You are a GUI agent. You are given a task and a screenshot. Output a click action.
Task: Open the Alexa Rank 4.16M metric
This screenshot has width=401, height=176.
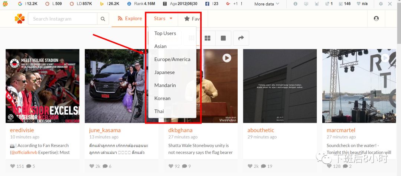[141, 4]
